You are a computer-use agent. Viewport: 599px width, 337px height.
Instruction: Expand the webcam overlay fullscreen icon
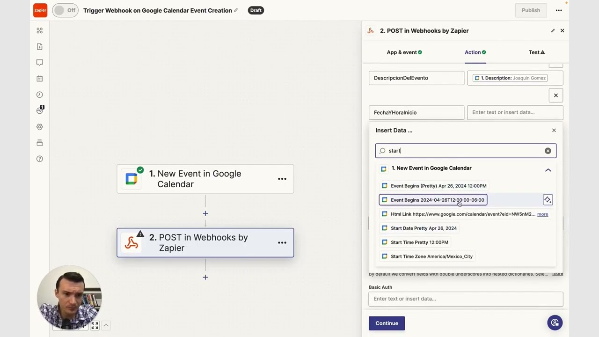[95, 325]
